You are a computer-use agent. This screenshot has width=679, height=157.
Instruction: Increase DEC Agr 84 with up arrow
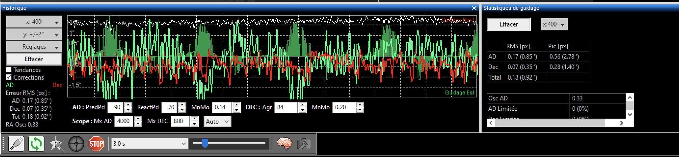[302, 105]
